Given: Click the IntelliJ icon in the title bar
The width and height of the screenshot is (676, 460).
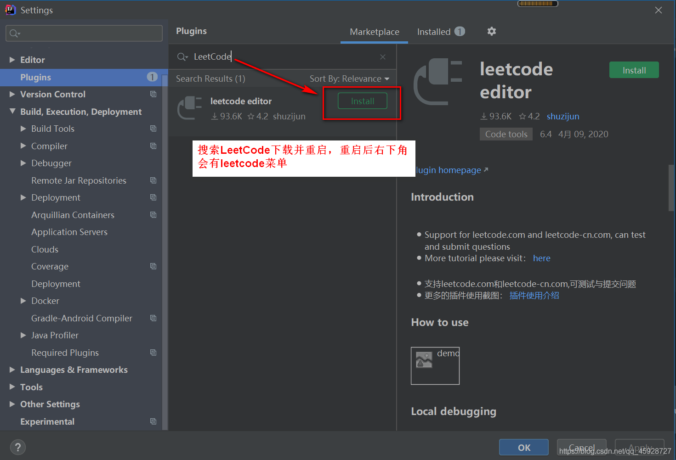Looking at the screenshot, I should 10,10.
